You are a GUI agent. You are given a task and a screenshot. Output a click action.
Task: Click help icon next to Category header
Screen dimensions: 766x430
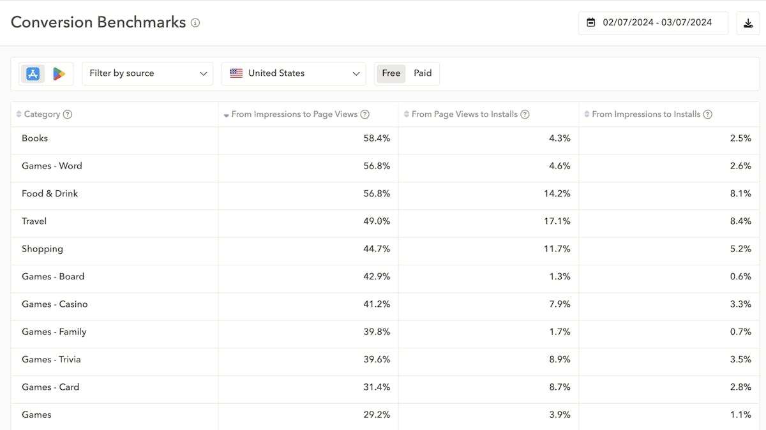[68, 115]
